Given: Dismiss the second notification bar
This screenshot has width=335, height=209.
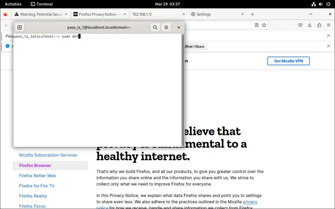Looking at the screenshot, I should coord(328,46).
